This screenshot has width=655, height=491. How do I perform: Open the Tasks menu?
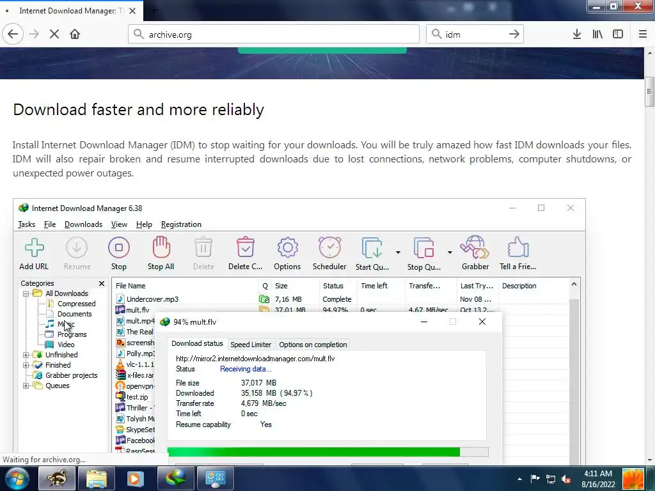26,224
